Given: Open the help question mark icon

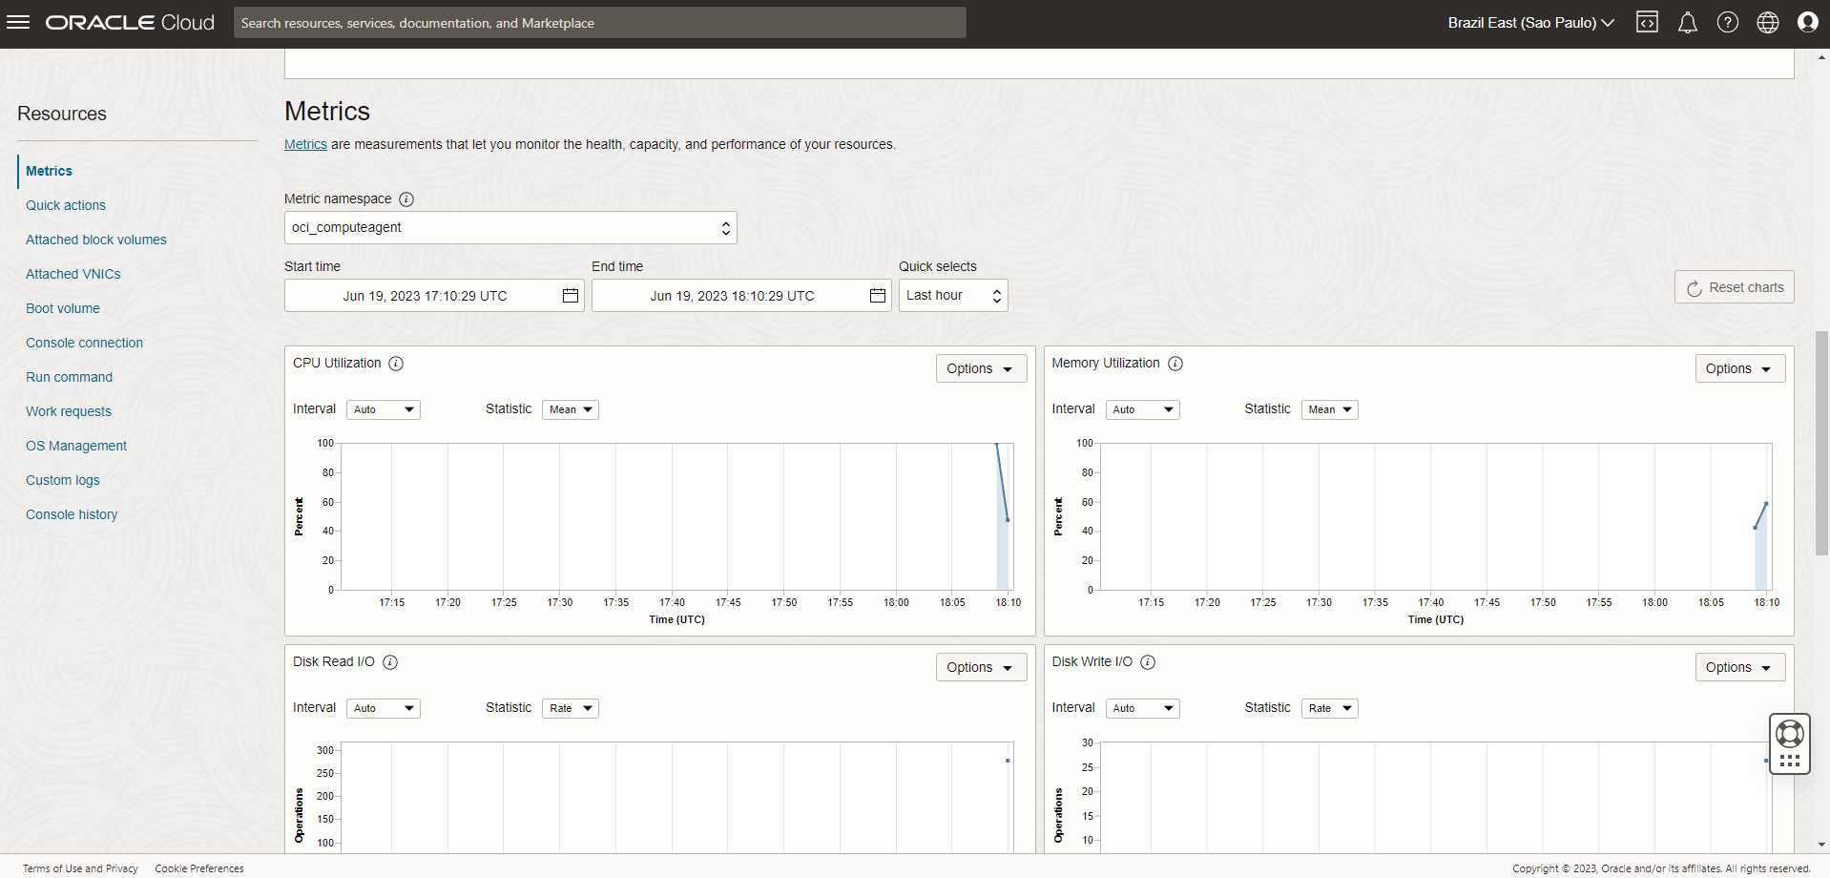Looking at the screenshot, I should coord(1728,22).
